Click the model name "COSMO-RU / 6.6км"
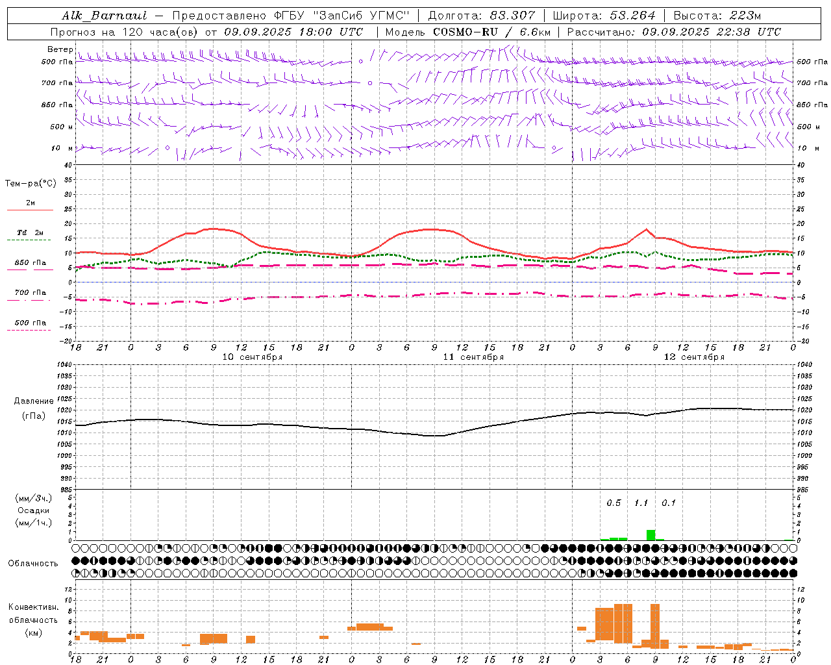 point(492,32)
